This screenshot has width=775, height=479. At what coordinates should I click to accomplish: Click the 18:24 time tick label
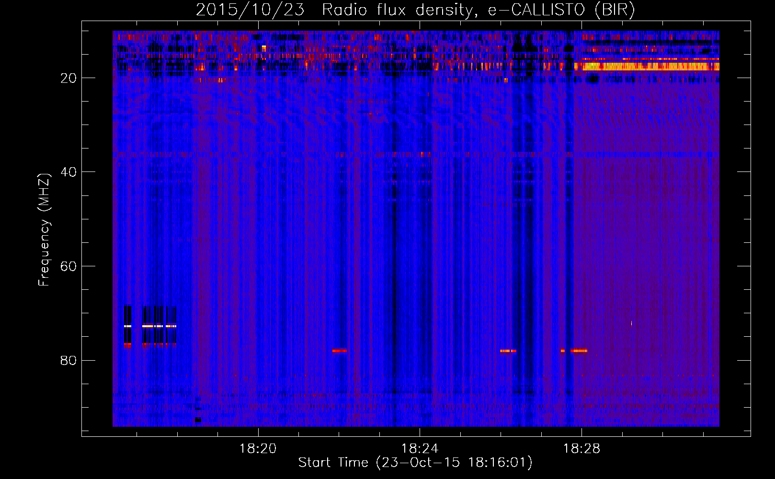pyautogui.click(x=420, y=449)
